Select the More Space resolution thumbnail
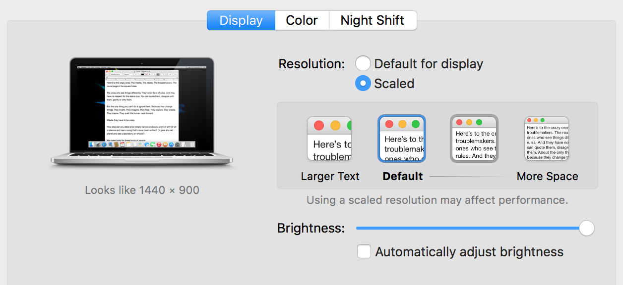This screenshot has width=623, height=285. click(x=547, y=139)
